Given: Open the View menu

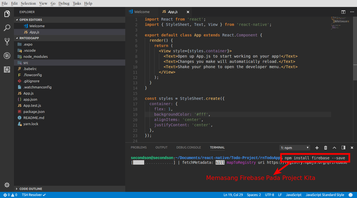Looking at the screenshot, I should click(x=43, y=3).
